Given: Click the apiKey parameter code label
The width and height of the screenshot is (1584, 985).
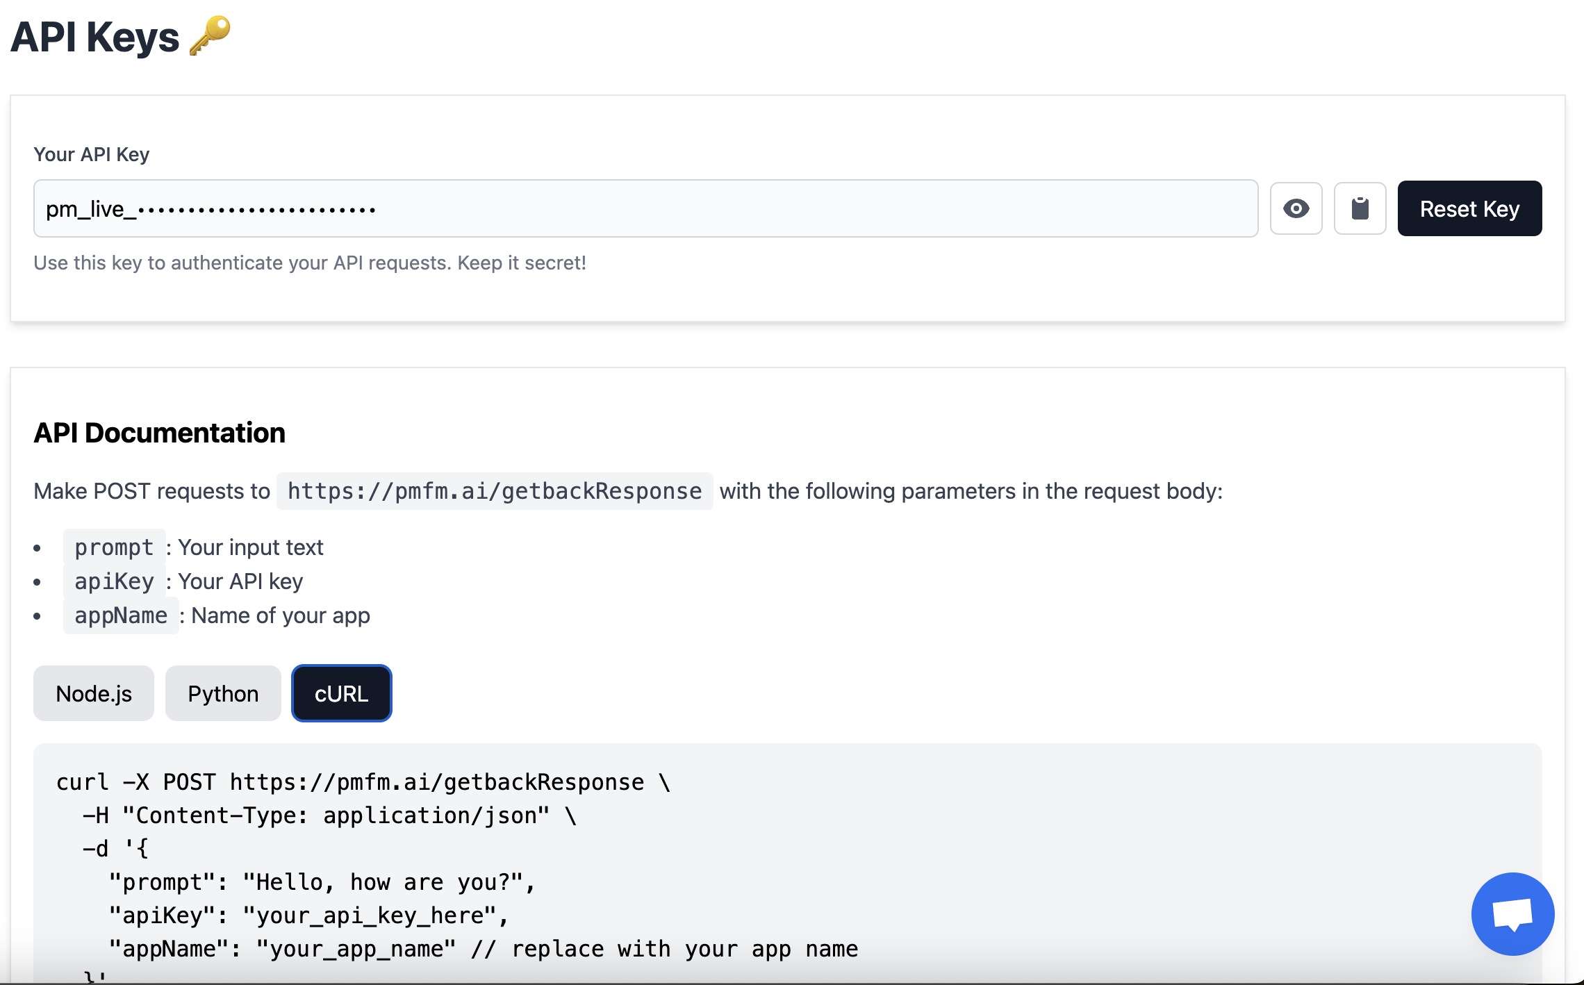Looking at the screenshot, I should tap(114, 581).
